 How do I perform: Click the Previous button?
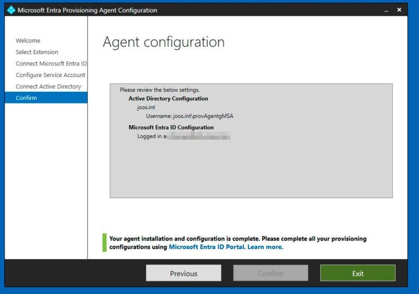184,273
